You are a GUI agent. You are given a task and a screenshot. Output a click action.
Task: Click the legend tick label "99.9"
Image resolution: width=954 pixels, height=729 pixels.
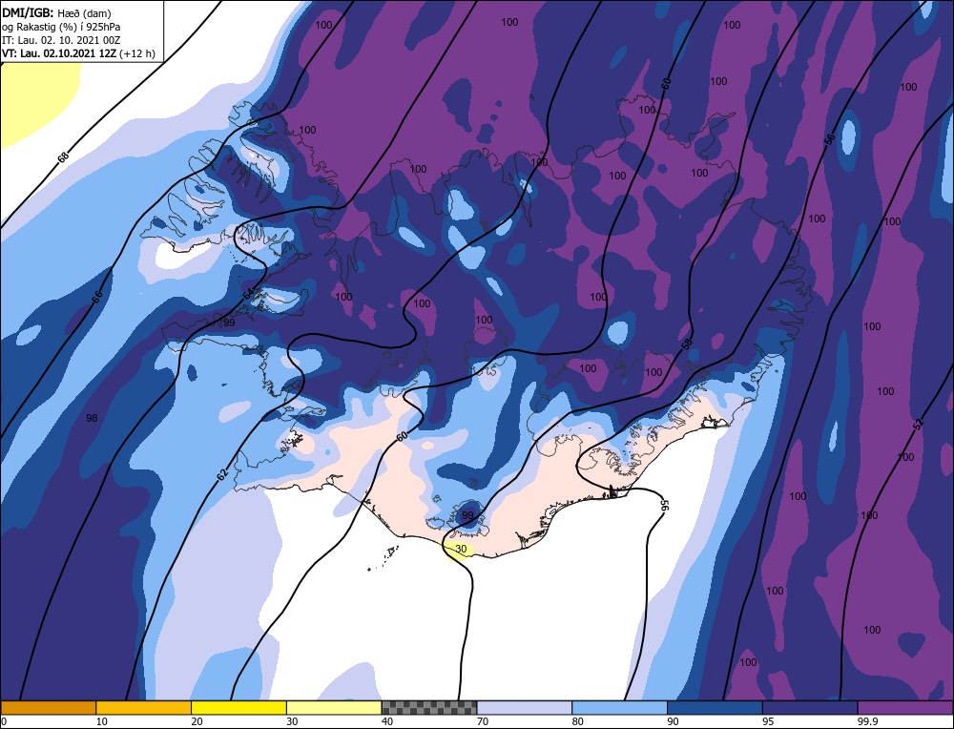click(867, 721)
